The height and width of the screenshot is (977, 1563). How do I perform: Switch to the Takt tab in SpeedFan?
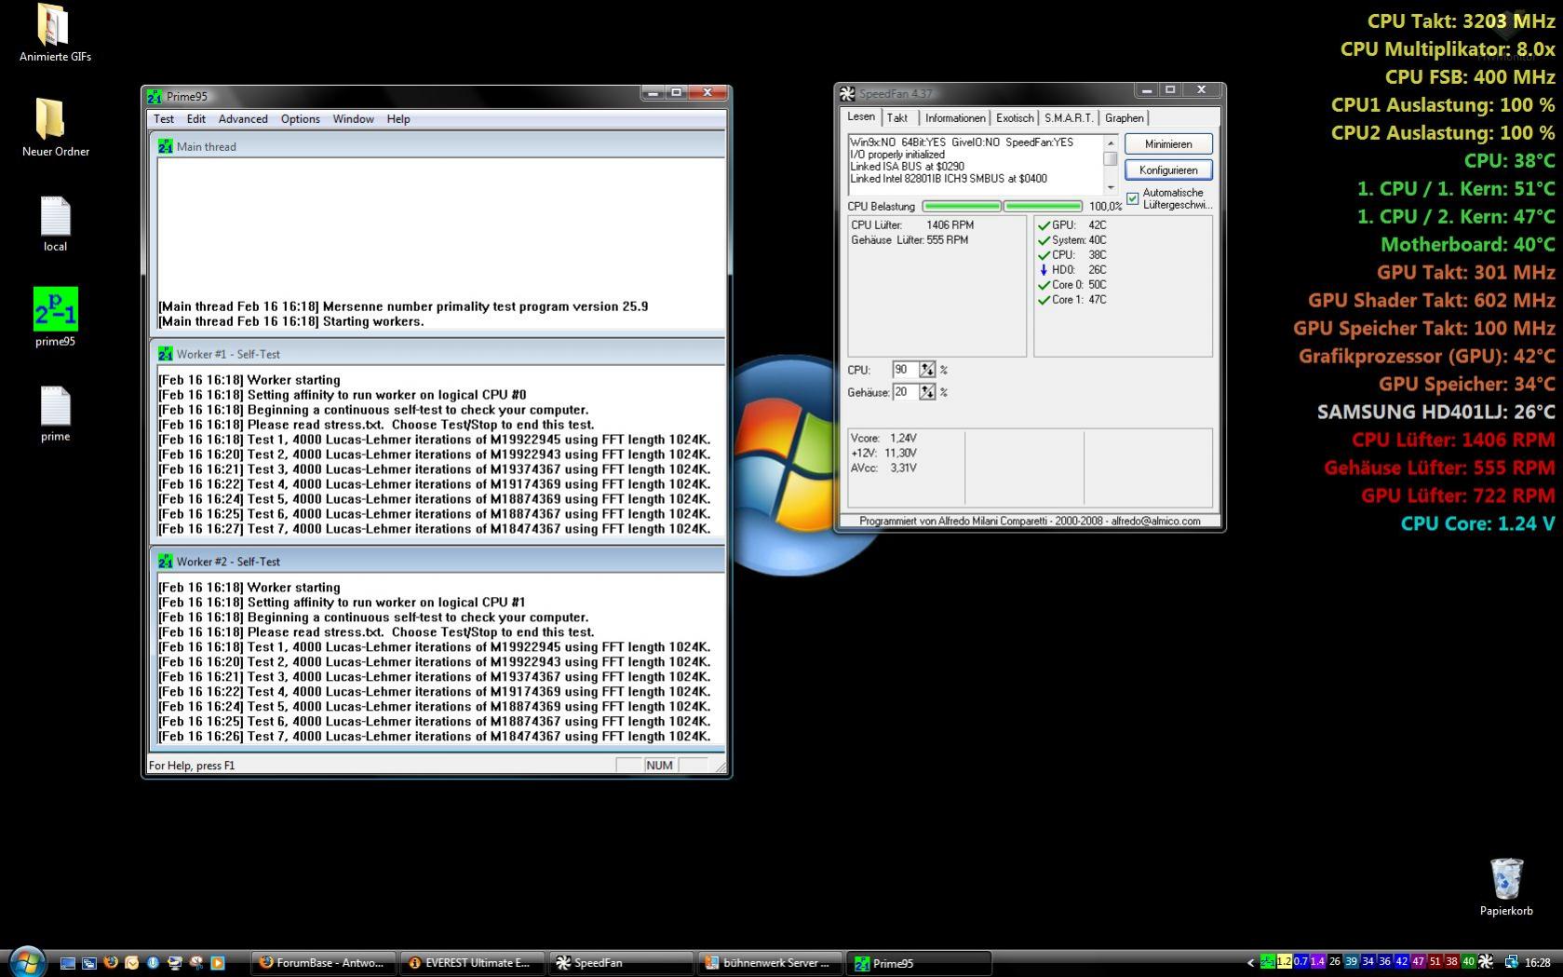point(897,118)
